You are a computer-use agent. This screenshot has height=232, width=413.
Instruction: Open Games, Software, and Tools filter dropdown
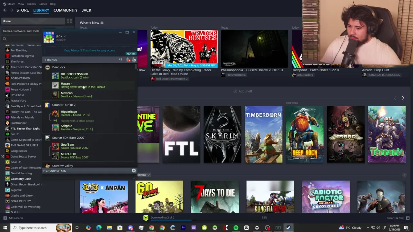(x=22, y=31)
